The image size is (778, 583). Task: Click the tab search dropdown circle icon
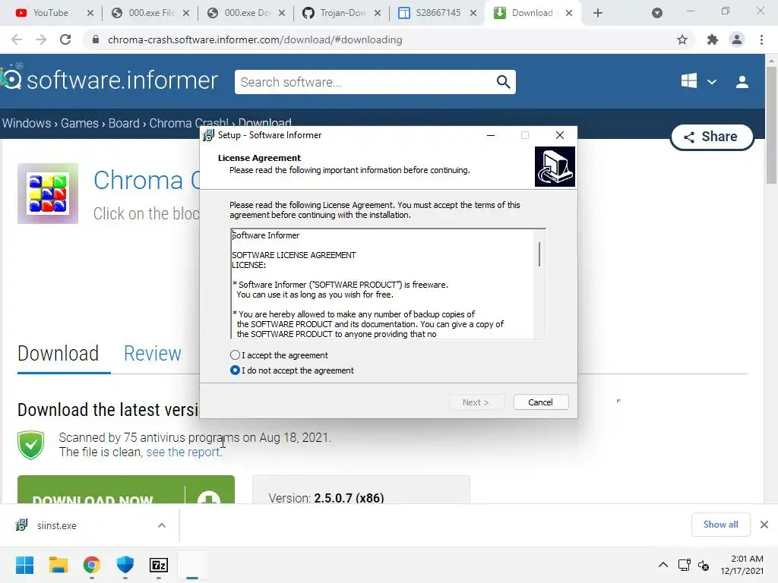(657, 13)
